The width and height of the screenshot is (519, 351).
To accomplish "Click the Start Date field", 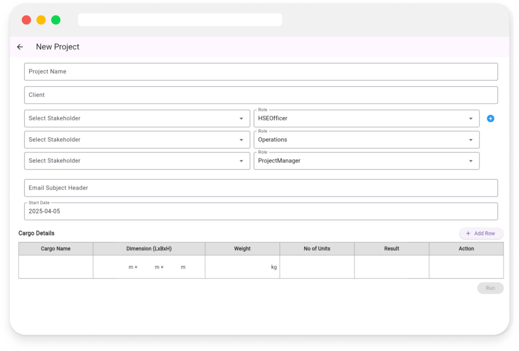I will pyautogui.click(x=261, y=212).
